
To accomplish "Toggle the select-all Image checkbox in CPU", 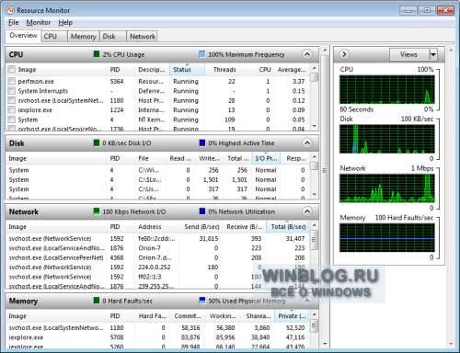I will pos(12,70).
